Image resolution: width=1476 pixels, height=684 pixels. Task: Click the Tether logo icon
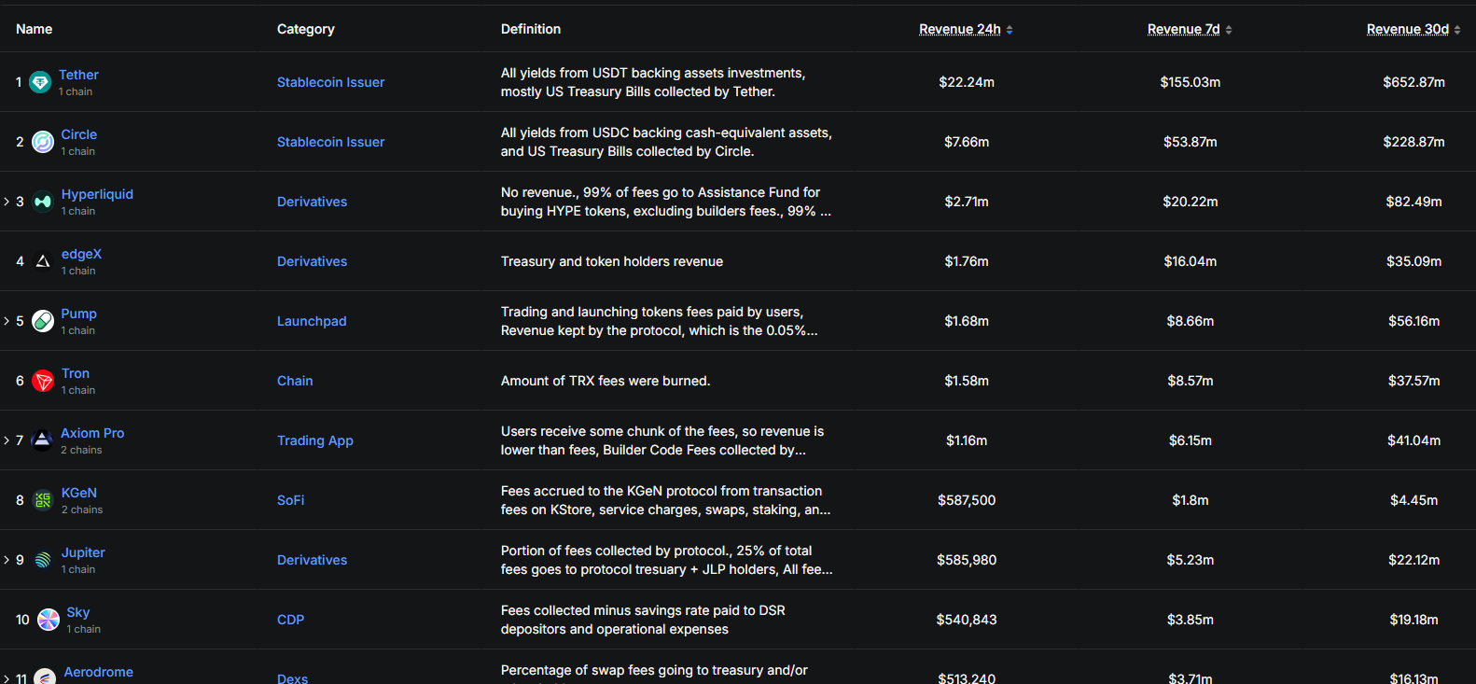(x=40, y=82)
